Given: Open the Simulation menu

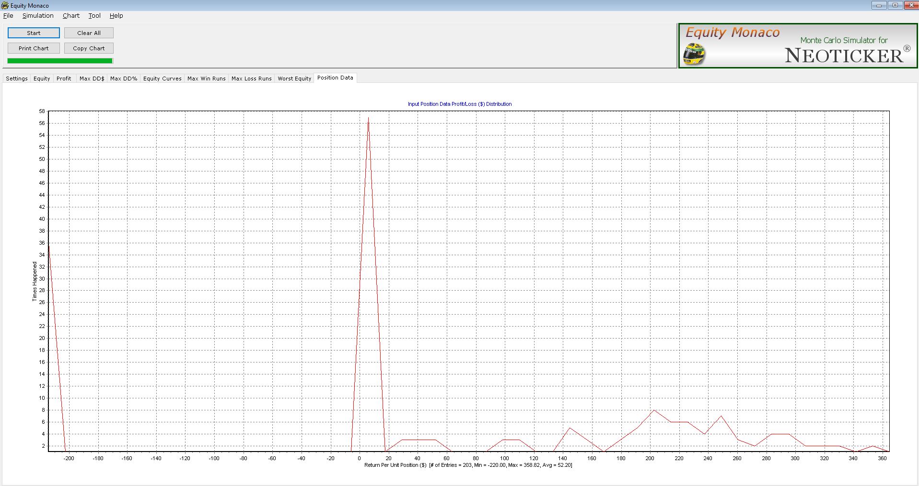Looking at the screenshot, I should [x=38, y=15].
